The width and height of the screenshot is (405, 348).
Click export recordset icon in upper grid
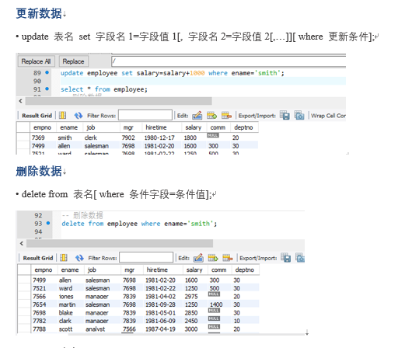(x=285, y=116)
